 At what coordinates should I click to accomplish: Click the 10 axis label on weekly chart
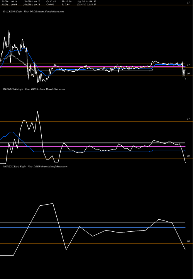(188, 156)
